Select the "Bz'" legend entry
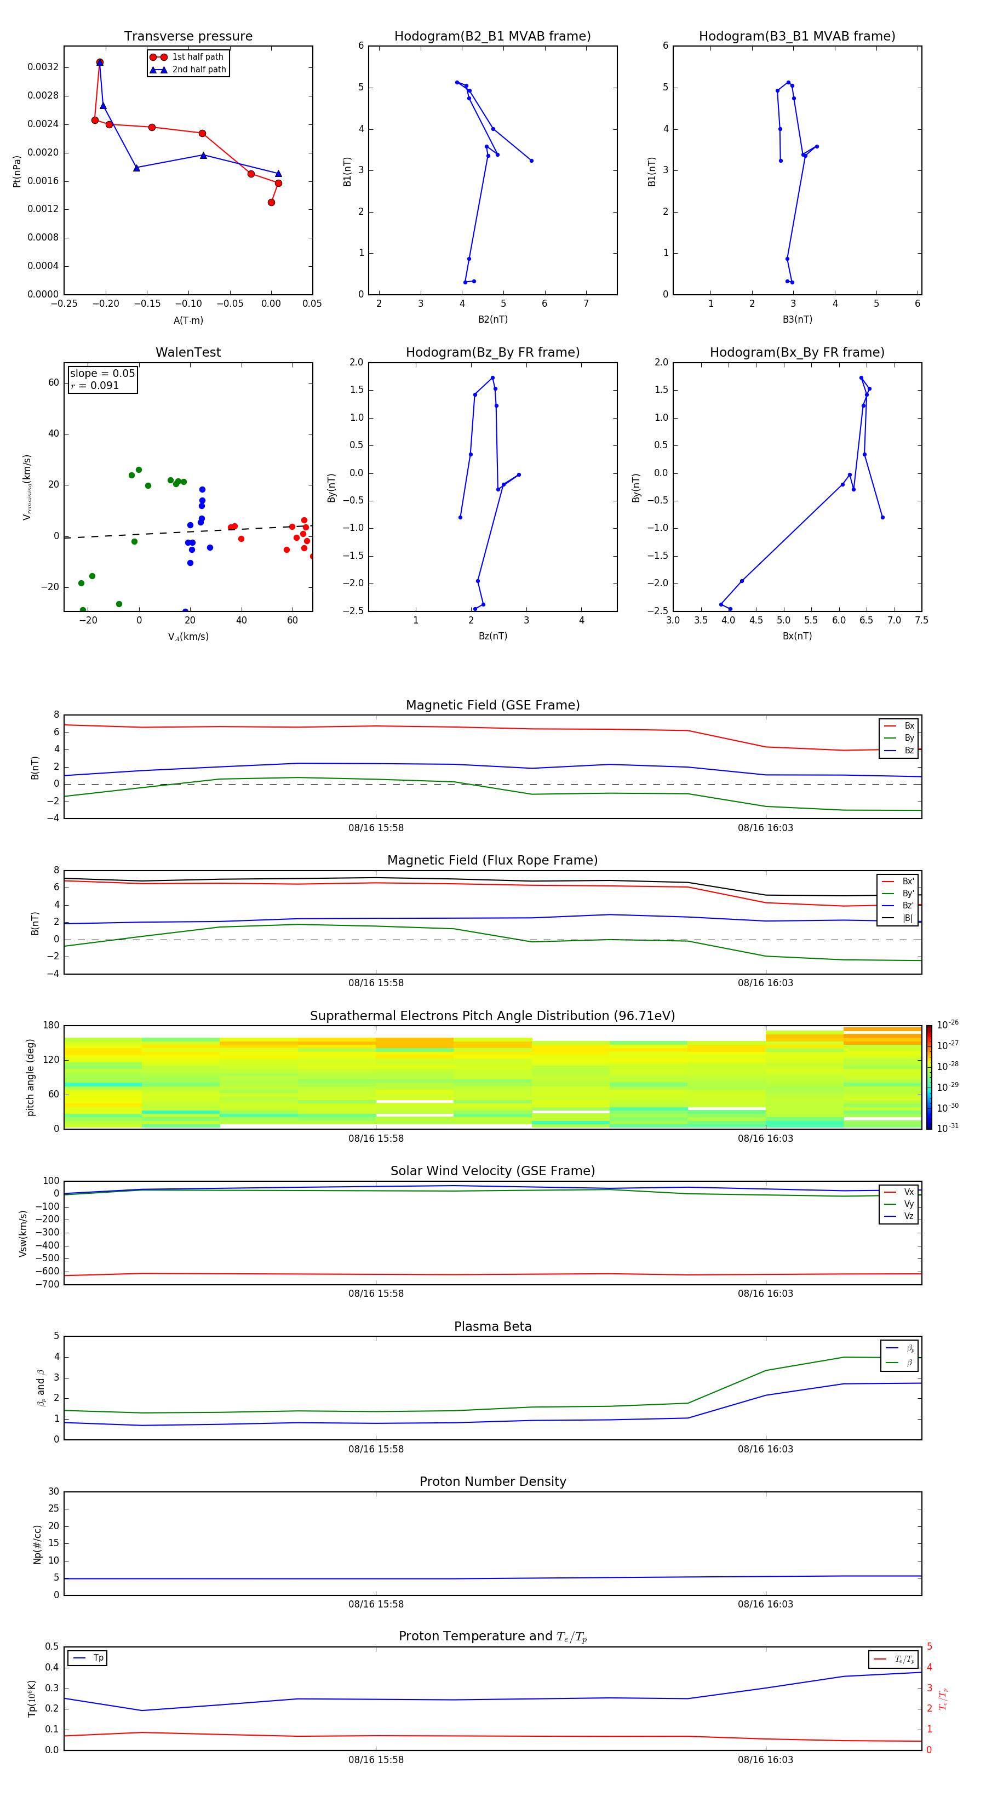This screenshot has height=1808, width=986. [x=898, y=906]
